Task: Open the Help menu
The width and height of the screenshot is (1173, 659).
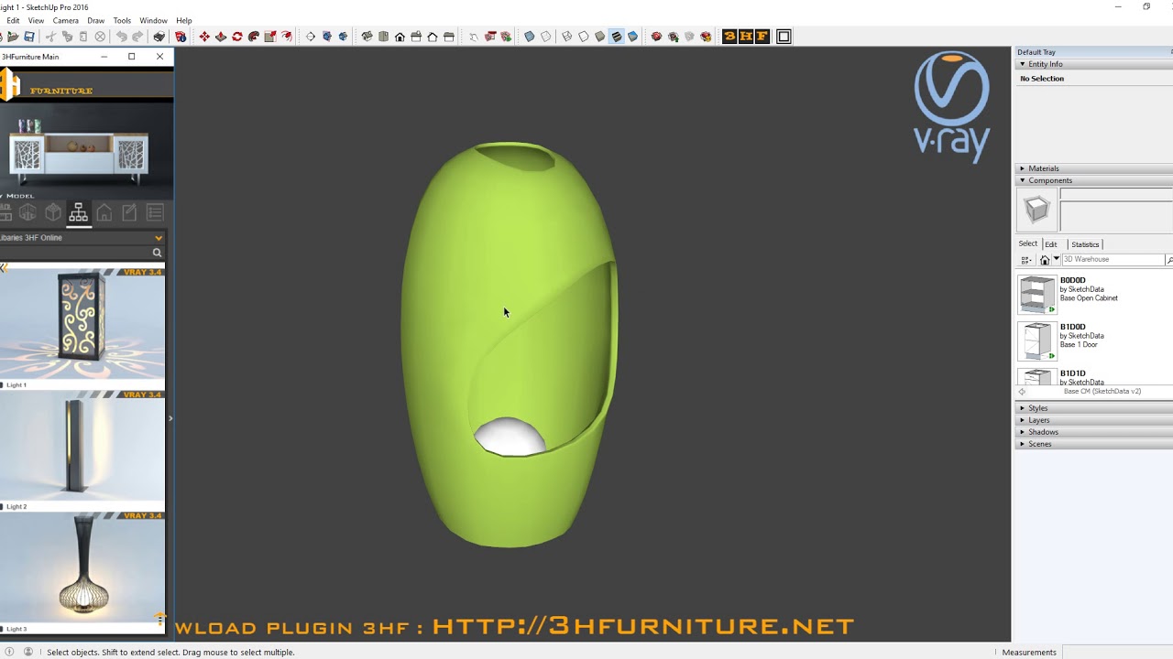Action: [184, 20]
